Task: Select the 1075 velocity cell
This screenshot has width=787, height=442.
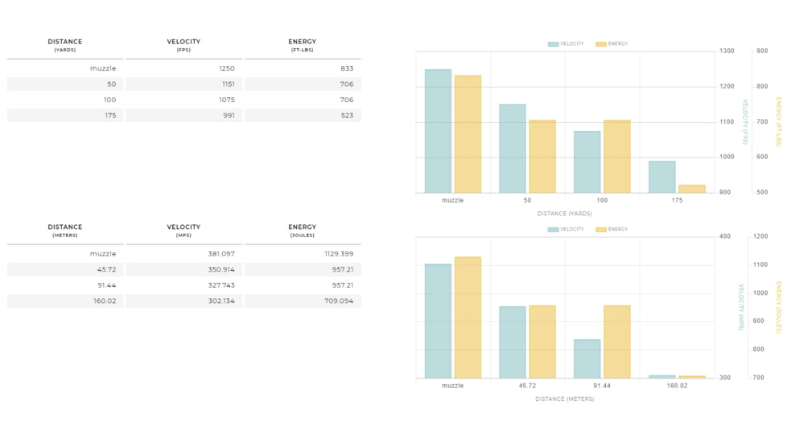Action: [183, 100]
